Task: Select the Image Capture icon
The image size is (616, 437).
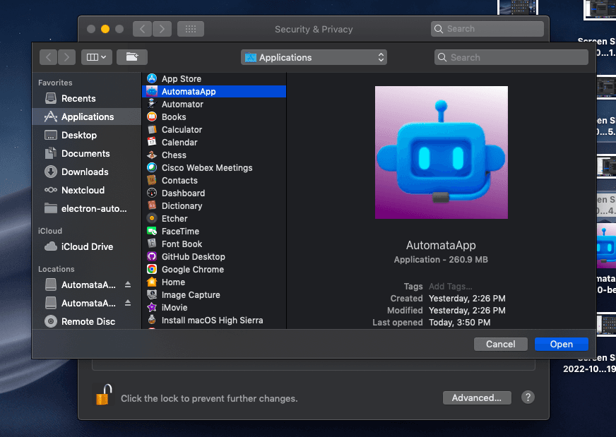Action: (x=152, y=294)
